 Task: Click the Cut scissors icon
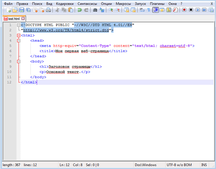click(57, 10)
